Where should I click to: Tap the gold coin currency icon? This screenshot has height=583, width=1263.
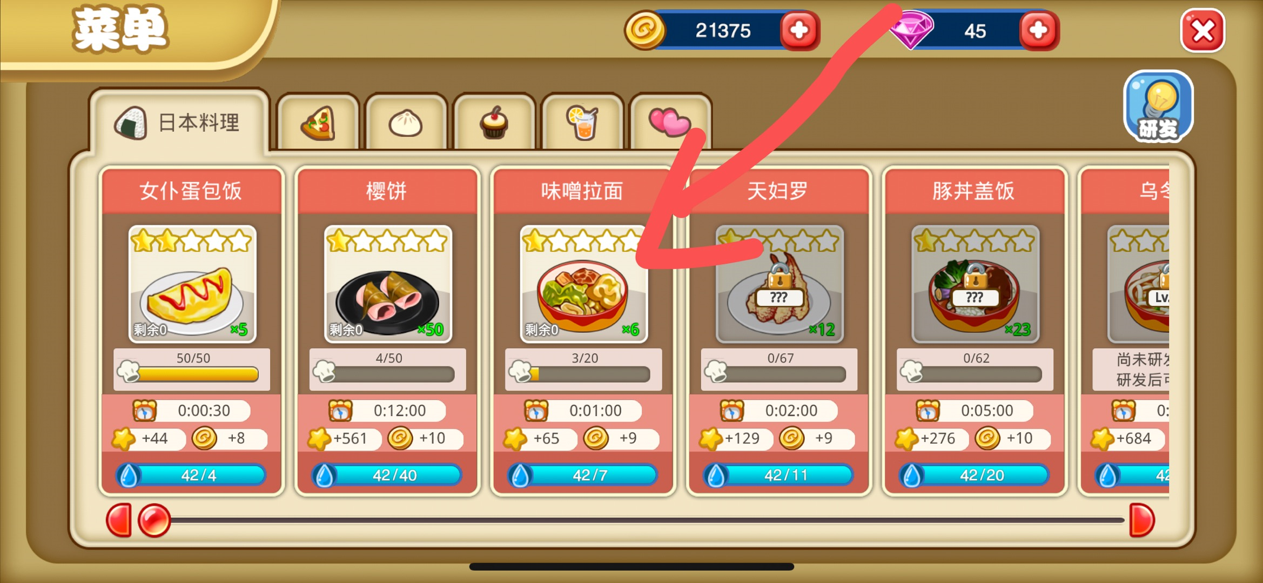pyautogui.click(x=644, y=30)
